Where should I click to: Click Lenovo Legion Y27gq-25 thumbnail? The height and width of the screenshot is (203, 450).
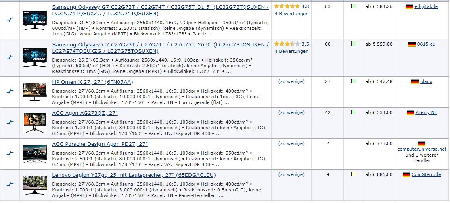pos(35,185)
